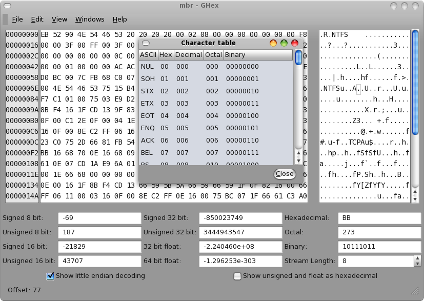The height and width of the screenshot is (301, 424).
Task: Click offset 00000000 in the offset column
Action: (x=22, y=35)
